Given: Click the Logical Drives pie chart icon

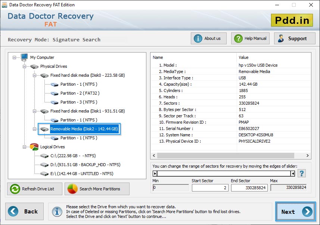Looking at the screenshot, I should [x=34, y=147].
